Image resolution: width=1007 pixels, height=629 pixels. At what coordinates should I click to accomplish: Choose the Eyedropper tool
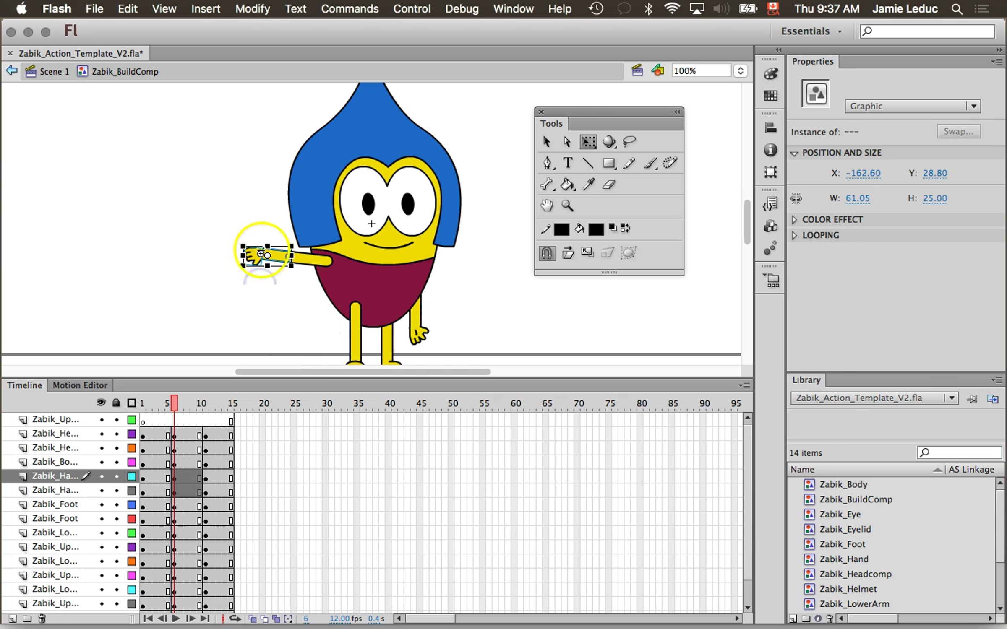click(x=588, y=185)
